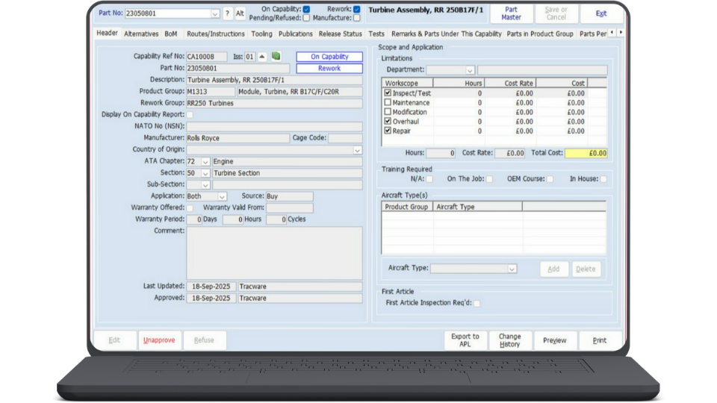Expand the Country of Origin dropdown
This screenshot has width=717, height=403.
(x=357, y=150)
